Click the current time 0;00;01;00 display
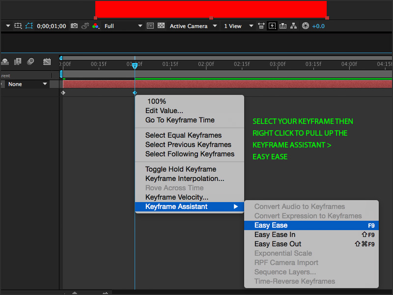The height and width of the screenshot is (295, 393). point(52,26)
